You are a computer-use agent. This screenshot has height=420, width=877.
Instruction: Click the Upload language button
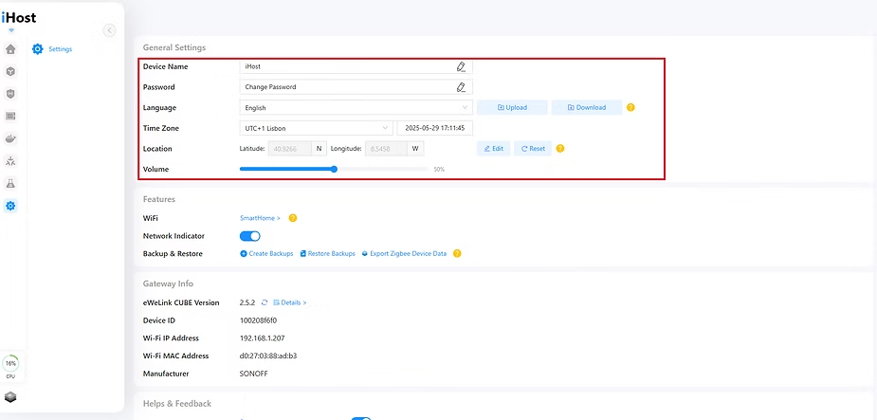click(512, 108)
